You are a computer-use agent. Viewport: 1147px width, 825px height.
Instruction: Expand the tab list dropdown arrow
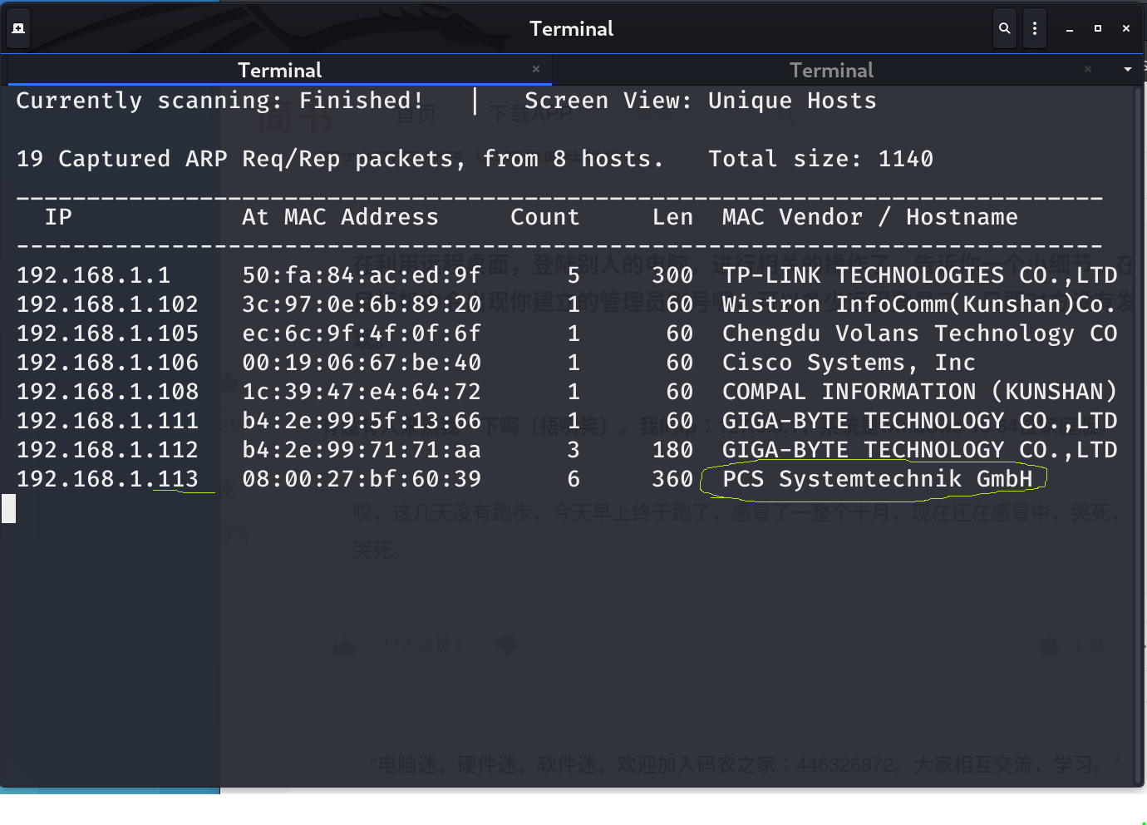(1128, 70)
